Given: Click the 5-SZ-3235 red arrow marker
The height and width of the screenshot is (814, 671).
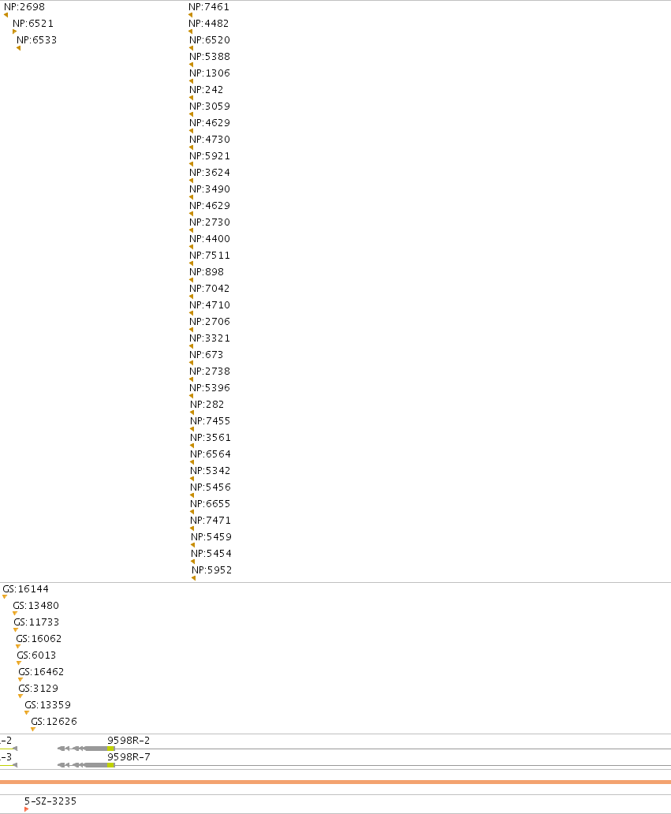Looking at the screenshot, I should point(27,808).
